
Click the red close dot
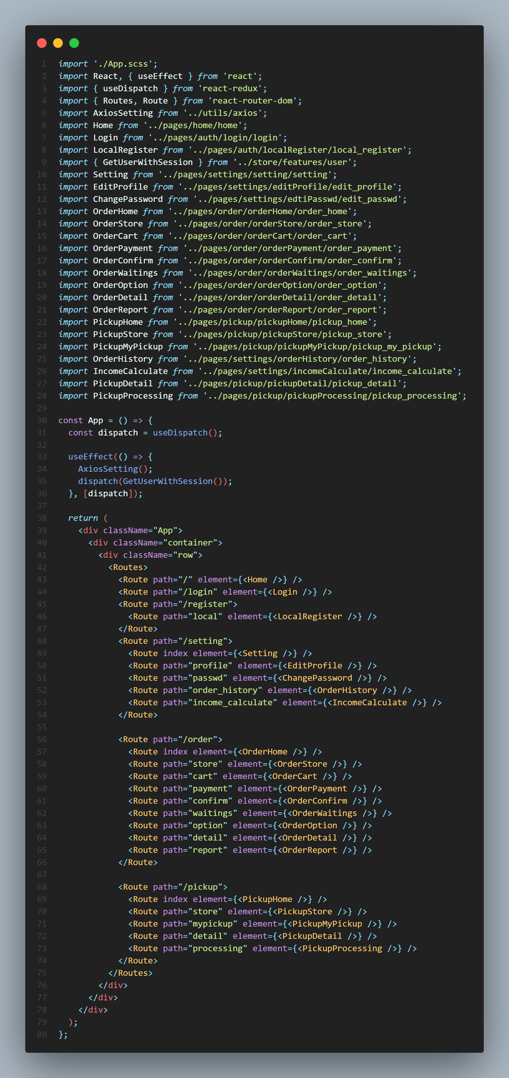click(42, 43)
